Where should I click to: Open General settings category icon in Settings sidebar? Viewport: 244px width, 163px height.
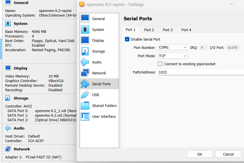coord(85,19)
